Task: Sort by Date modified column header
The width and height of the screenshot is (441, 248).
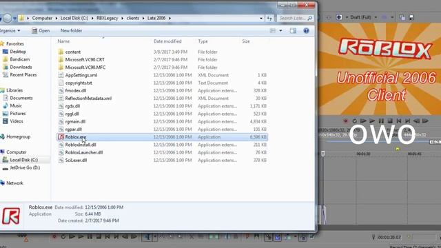Action: click(167, 41)
